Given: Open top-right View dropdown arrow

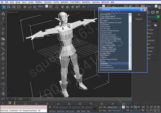Looking at the screenshot, I should coord(156,6).
